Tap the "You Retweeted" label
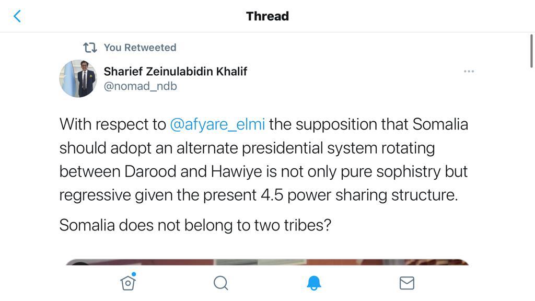 139,48
